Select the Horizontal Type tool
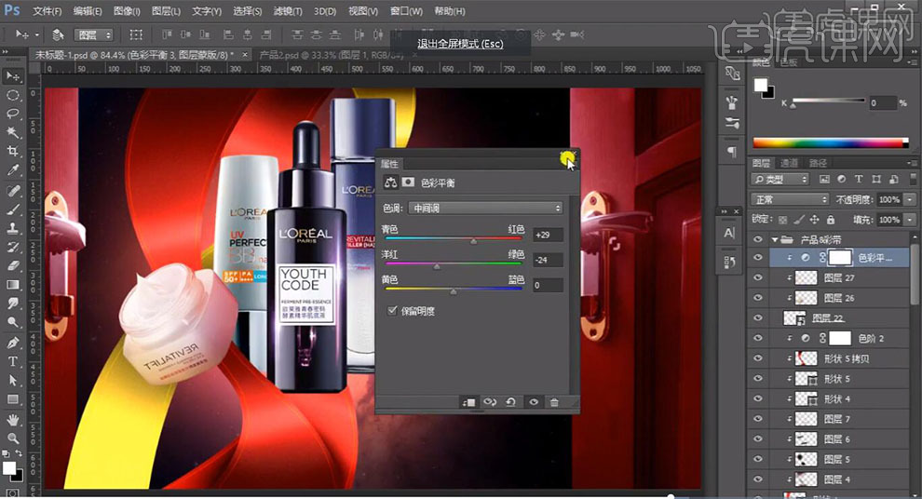This screenshot has height=499, width=922. [x=12, y=361]
